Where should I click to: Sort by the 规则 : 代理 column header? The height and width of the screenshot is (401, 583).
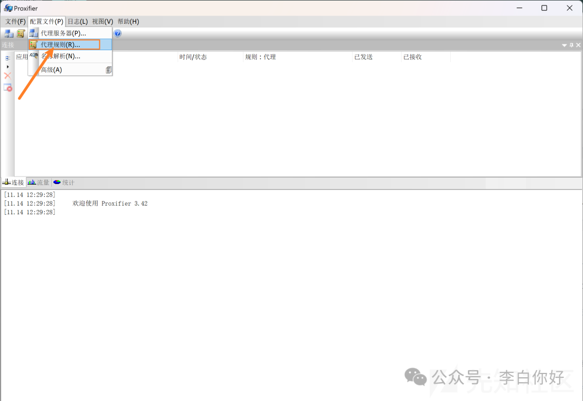point(297,57)
